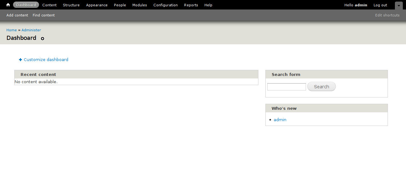
Task: Open the Help menu
Action: pos(208,5)
